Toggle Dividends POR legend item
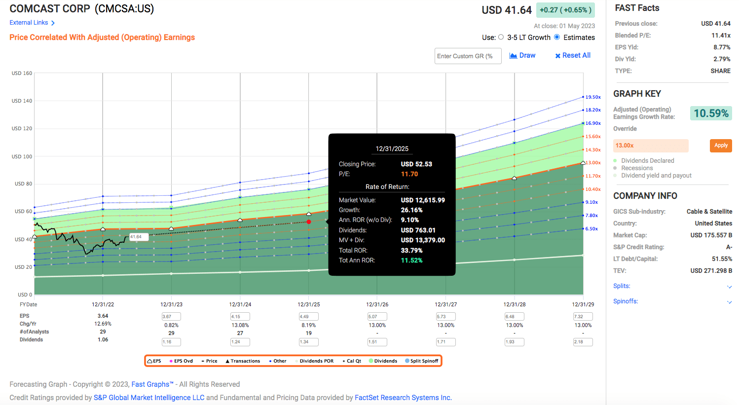Screen dimensions: 739x405 pyautogui.click(x=314, y=361)
